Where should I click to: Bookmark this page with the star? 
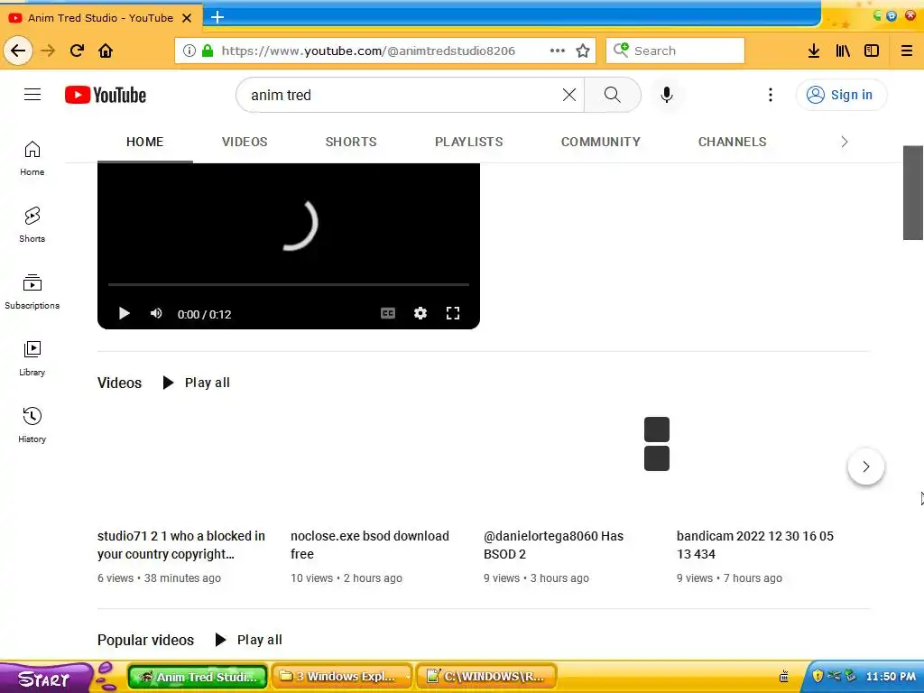(583, 51)
